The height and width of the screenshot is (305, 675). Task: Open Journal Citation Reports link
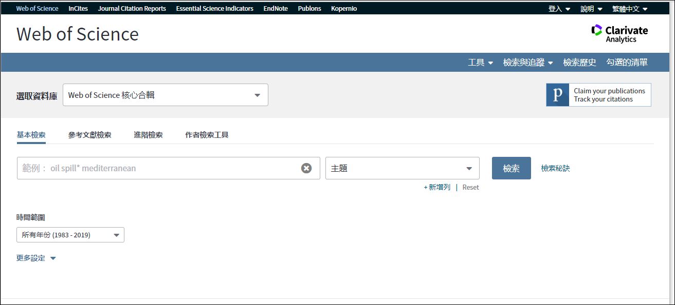pyautogui.click(x=132, y=9)
